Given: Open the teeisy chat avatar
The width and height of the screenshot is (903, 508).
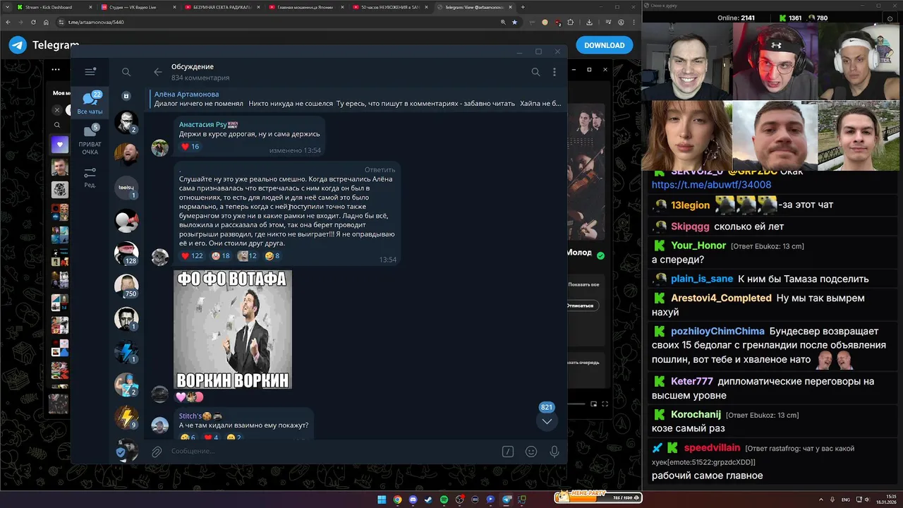Looking at the screenshot, I should click(126, 188).
